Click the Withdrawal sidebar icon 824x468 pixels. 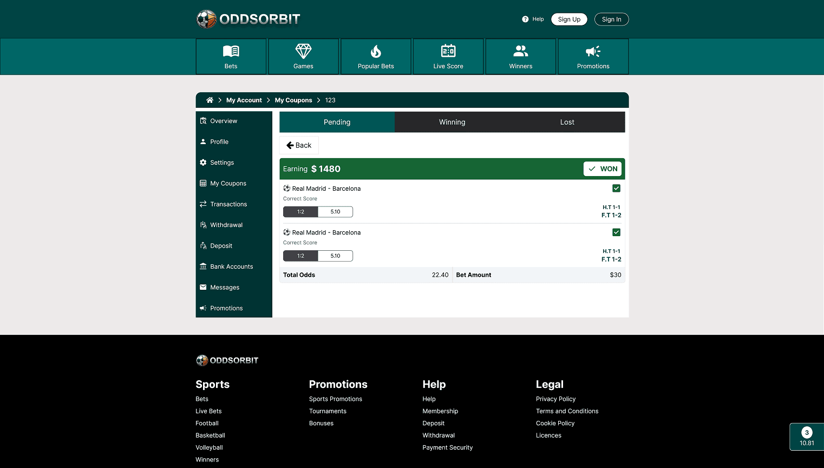coord(203,225)
